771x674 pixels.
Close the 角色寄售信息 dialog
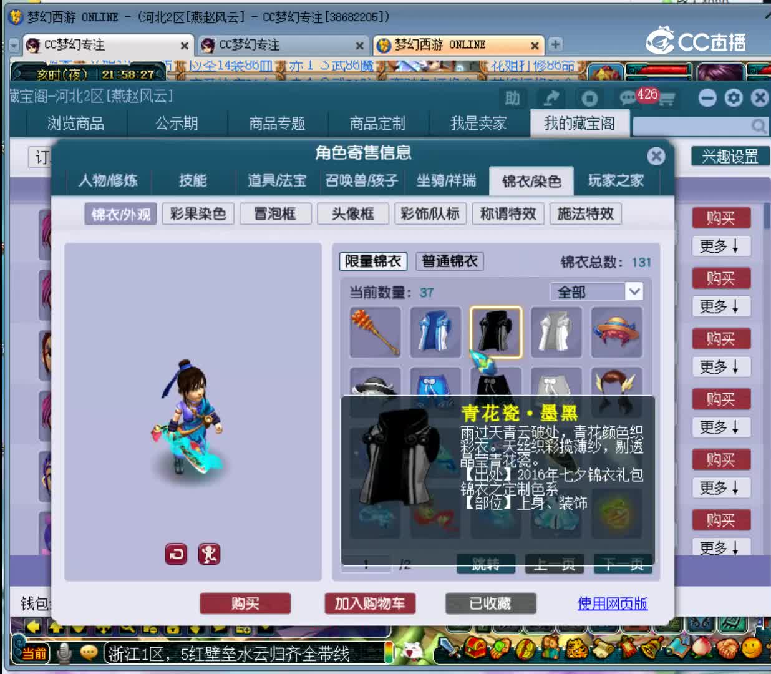pyautogui.click(x=656, y=155)
